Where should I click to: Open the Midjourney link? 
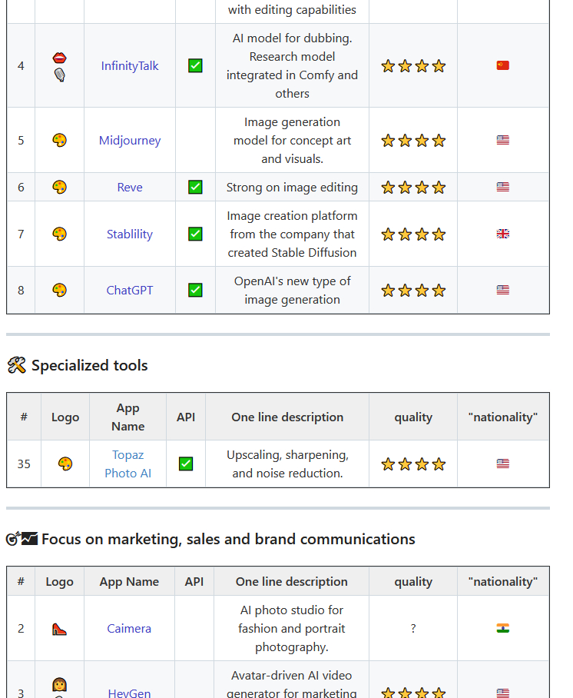(x=130, y=141)
